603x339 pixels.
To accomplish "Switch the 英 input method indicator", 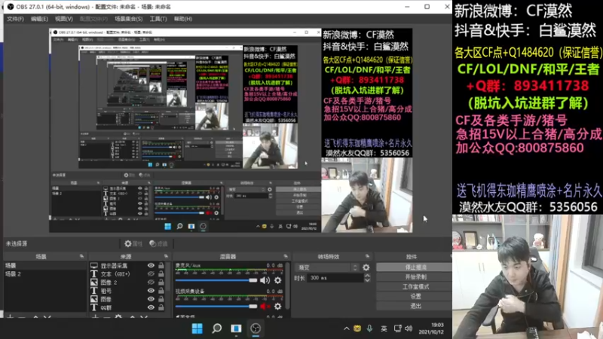I will 384,328.
